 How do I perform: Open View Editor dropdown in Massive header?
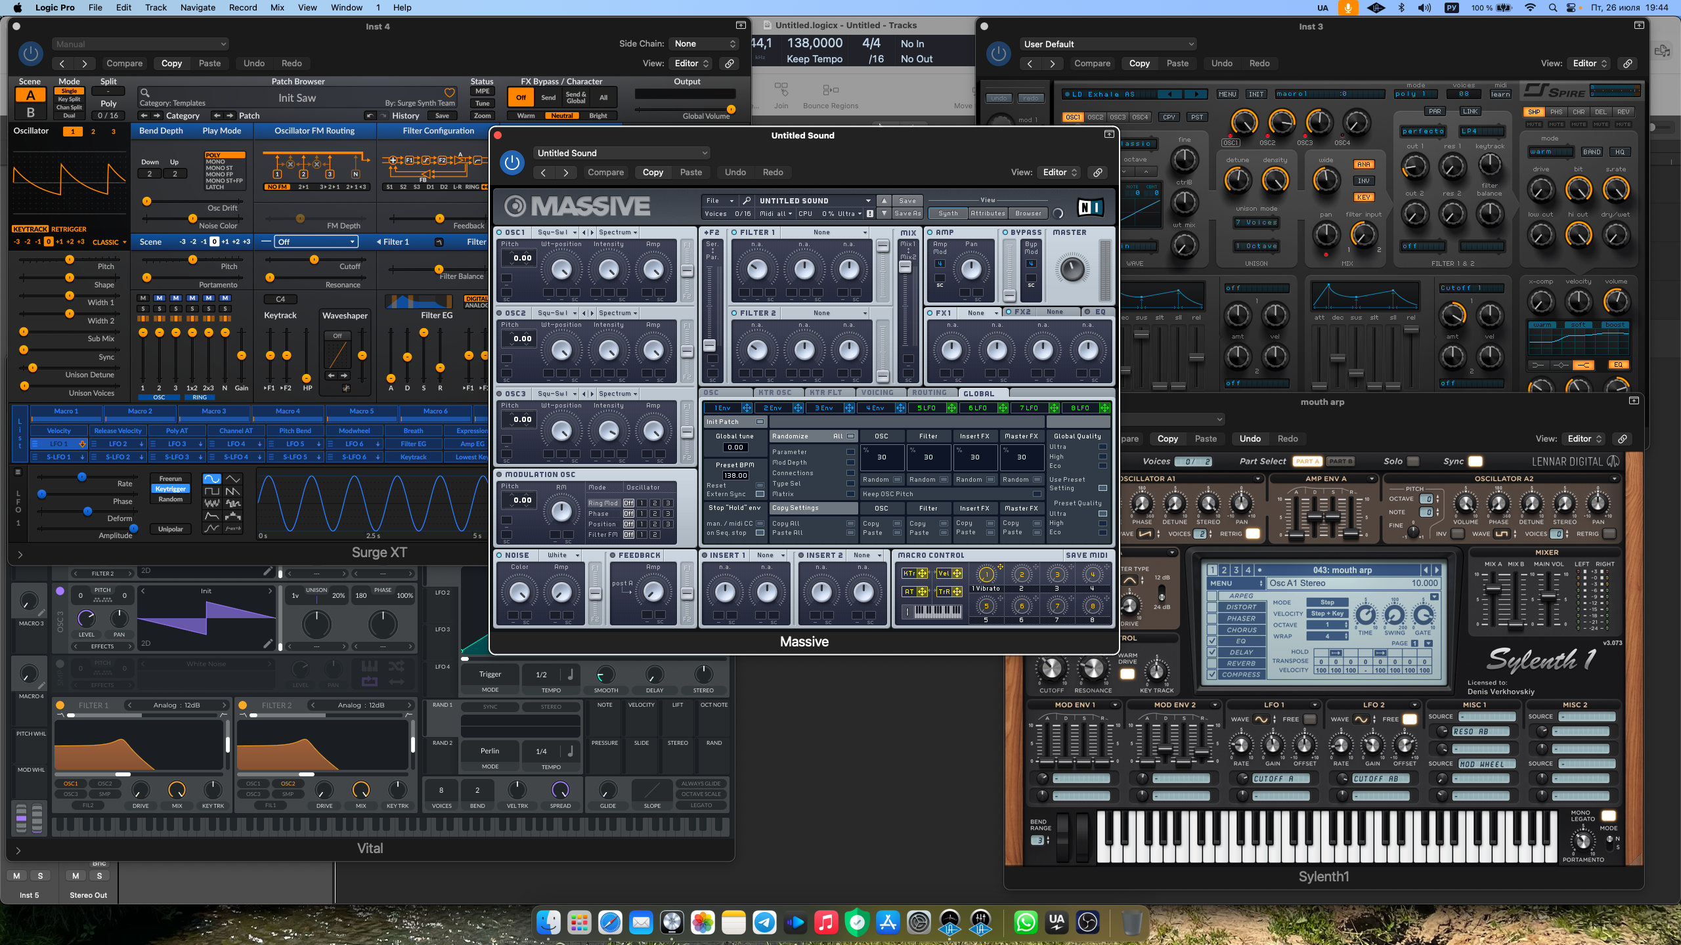[1059, 173]
